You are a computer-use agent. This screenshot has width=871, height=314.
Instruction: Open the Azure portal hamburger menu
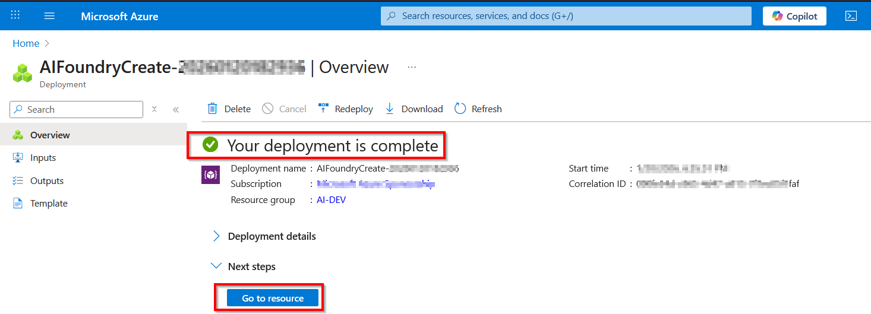click(49, 16)
